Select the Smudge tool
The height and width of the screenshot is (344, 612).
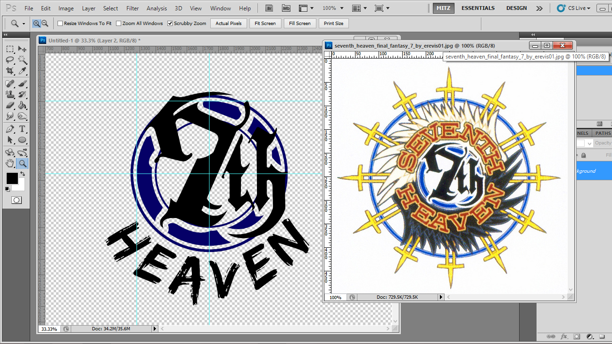coord(10,116)
